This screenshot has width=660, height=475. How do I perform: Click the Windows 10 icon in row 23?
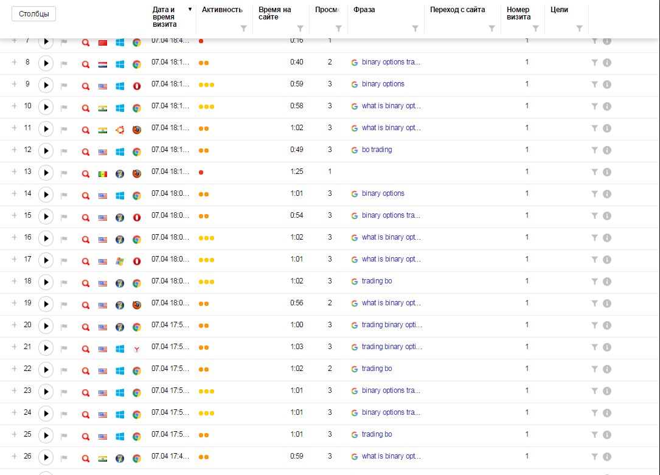120,392
